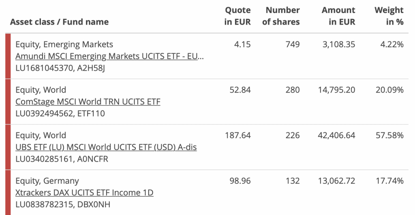Click ISIN text LU0392494562, ETF110
This screenshot has width=415, height=215.
click(60, 114)
